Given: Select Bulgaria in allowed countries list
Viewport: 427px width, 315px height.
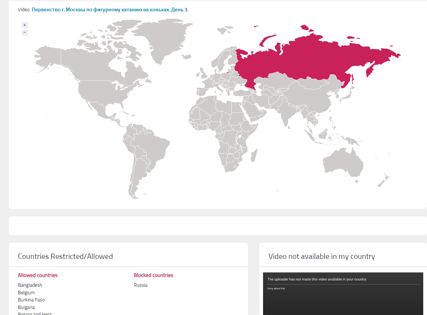Looking at the screenshot, I should click(x=26, y=307).
